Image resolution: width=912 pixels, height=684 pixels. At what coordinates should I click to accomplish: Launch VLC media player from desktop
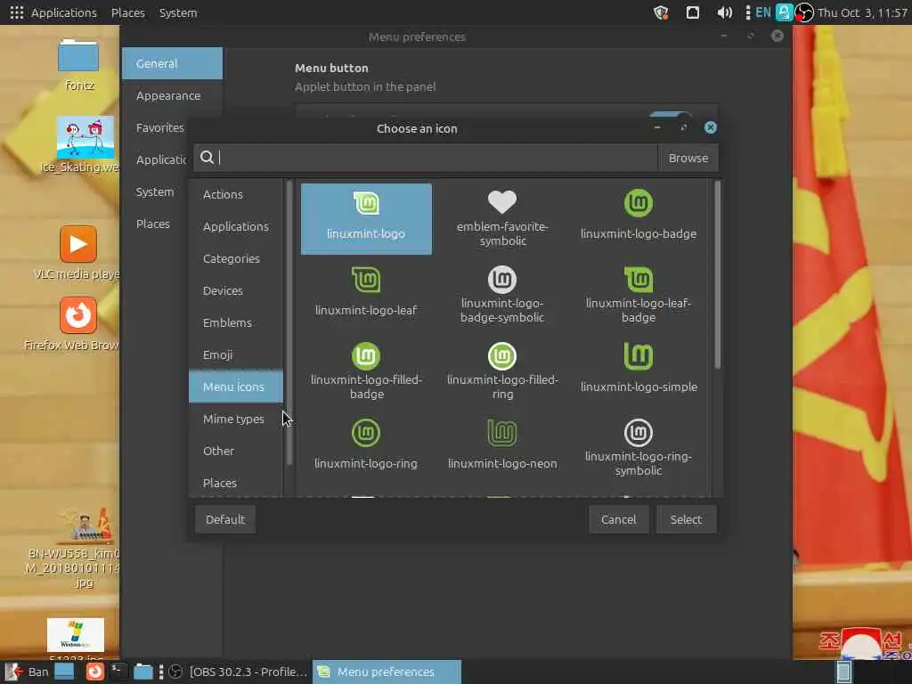78,252
